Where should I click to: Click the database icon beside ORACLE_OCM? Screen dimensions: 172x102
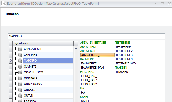click(x=20, y=72)
